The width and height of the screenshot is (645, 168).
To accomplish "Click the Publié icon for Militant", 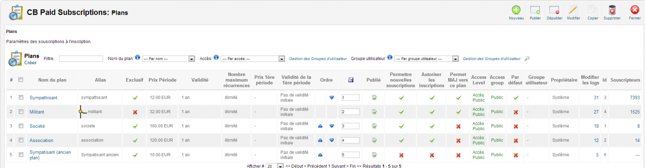I will pos(375,112).
